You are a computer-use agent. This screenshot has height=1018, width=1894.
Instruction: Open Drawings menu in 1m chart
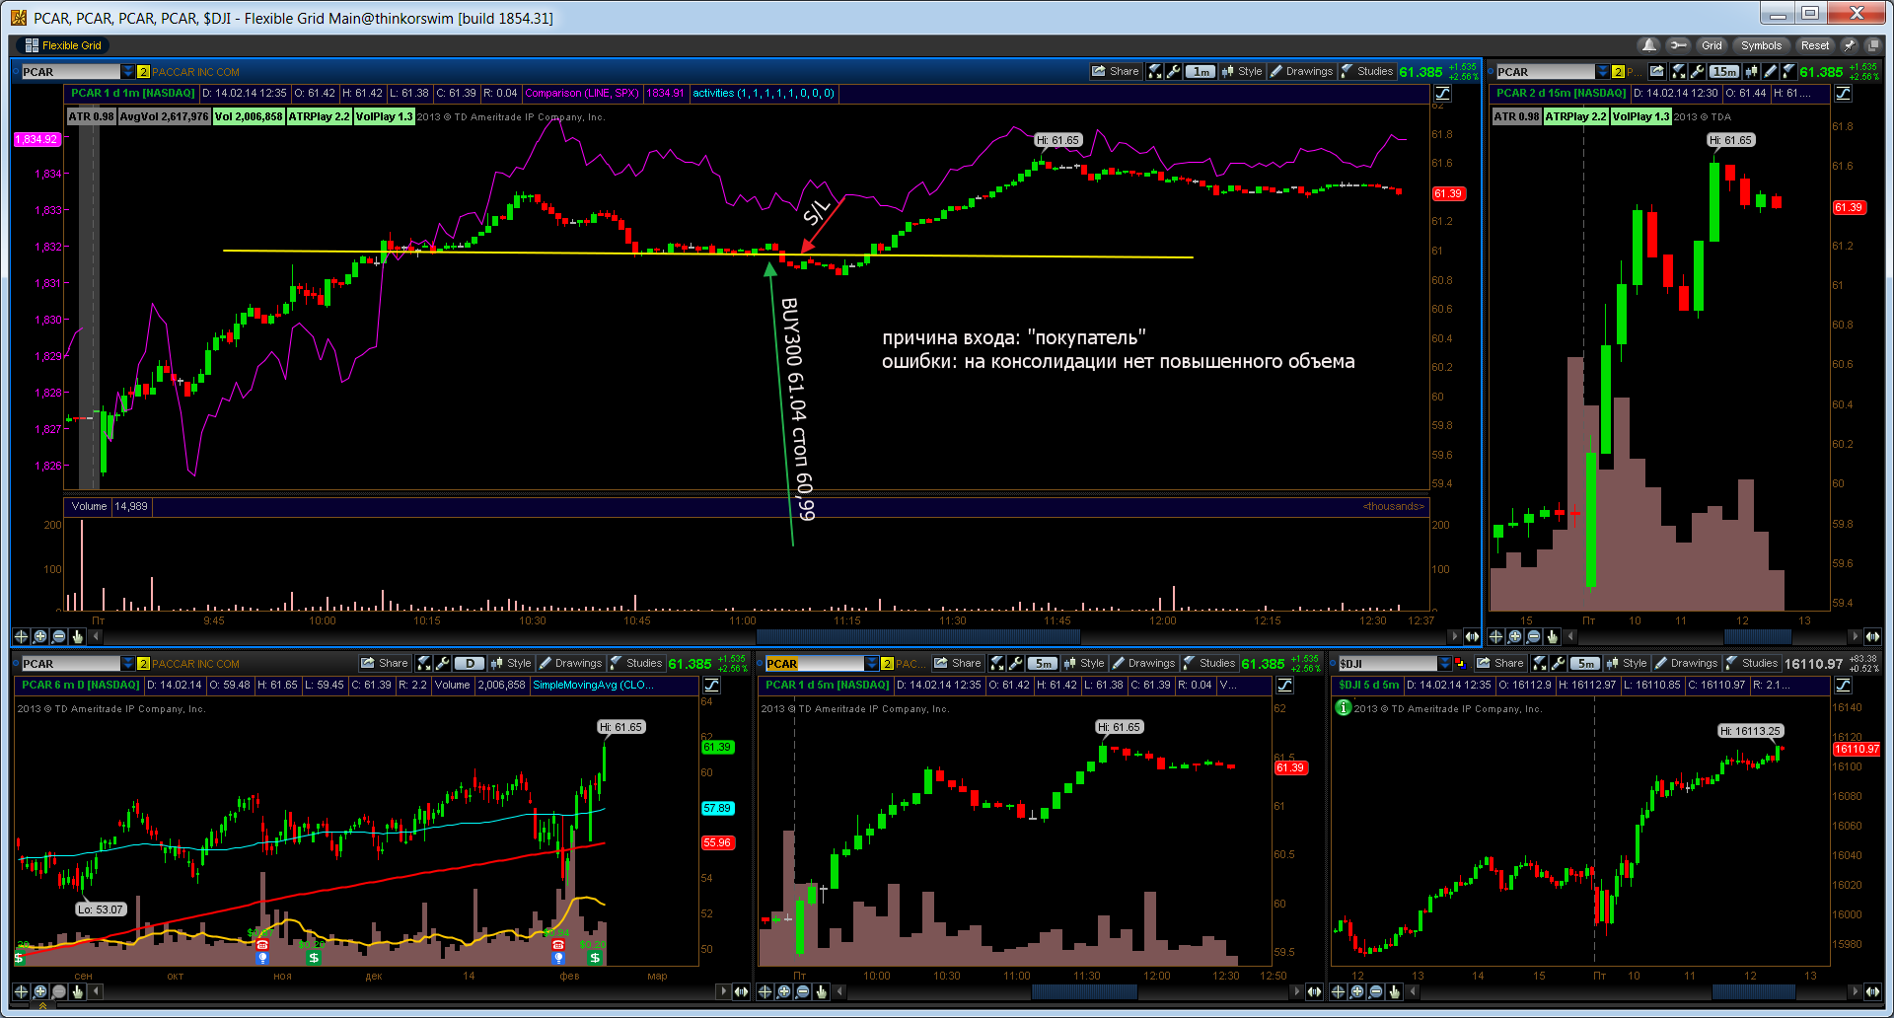(x=1301, y=71)
